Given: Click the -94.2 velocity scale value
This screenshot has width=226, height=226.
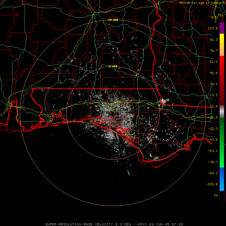Looking at the screenshot, I should pyautogui.click(x=213, y=173).
